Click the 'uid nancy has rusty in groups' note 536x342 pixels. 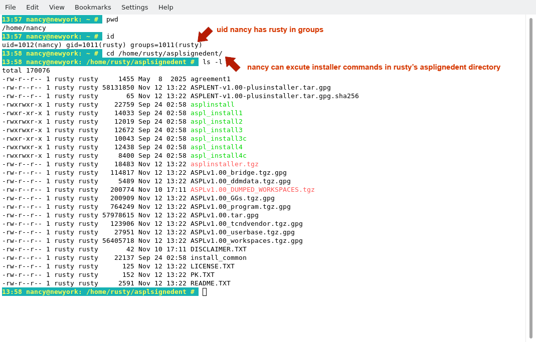(x=270, y=30)
